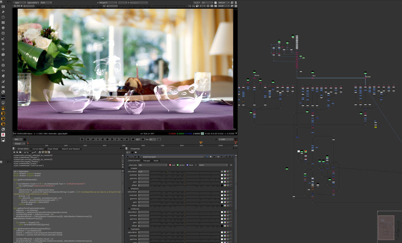Click the run script icon in Script Editor
The width and height of the screenshot is (402, 243).
(x=34, y=152)
